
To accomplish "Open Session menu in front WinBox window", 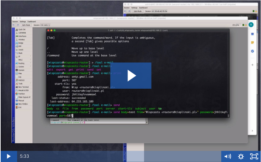I will tap(15, 22).
